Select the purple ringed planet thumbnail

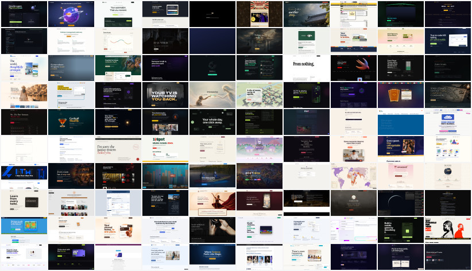(x=71, y=14)
